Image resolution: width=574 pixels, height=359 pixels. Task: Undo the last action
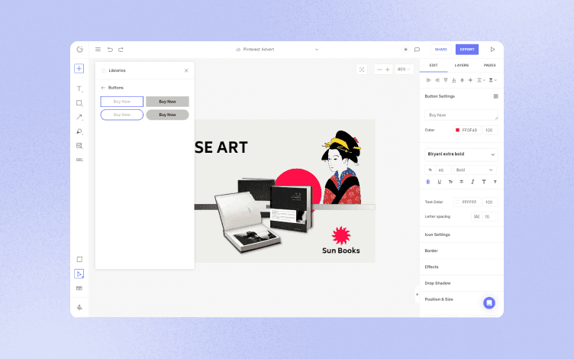pos(110,50)
